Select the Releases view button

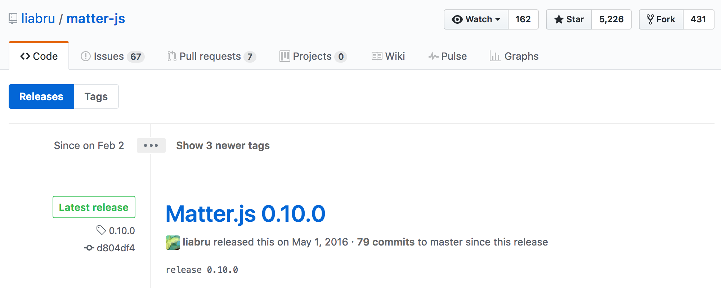click(41, 96)
